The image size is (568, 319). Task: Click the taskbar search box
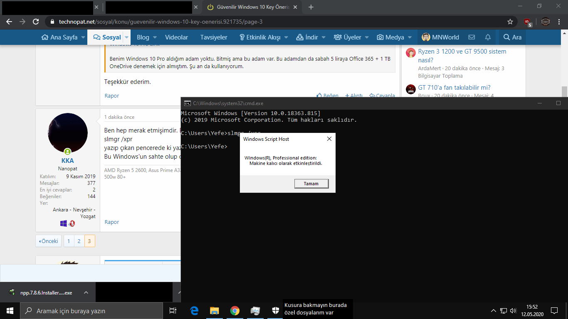coord(91,310)
